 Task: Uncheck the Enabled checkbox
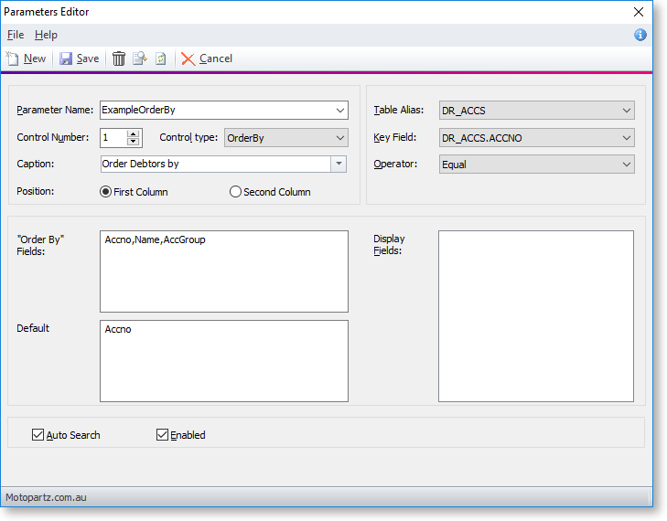click(163, 435)
